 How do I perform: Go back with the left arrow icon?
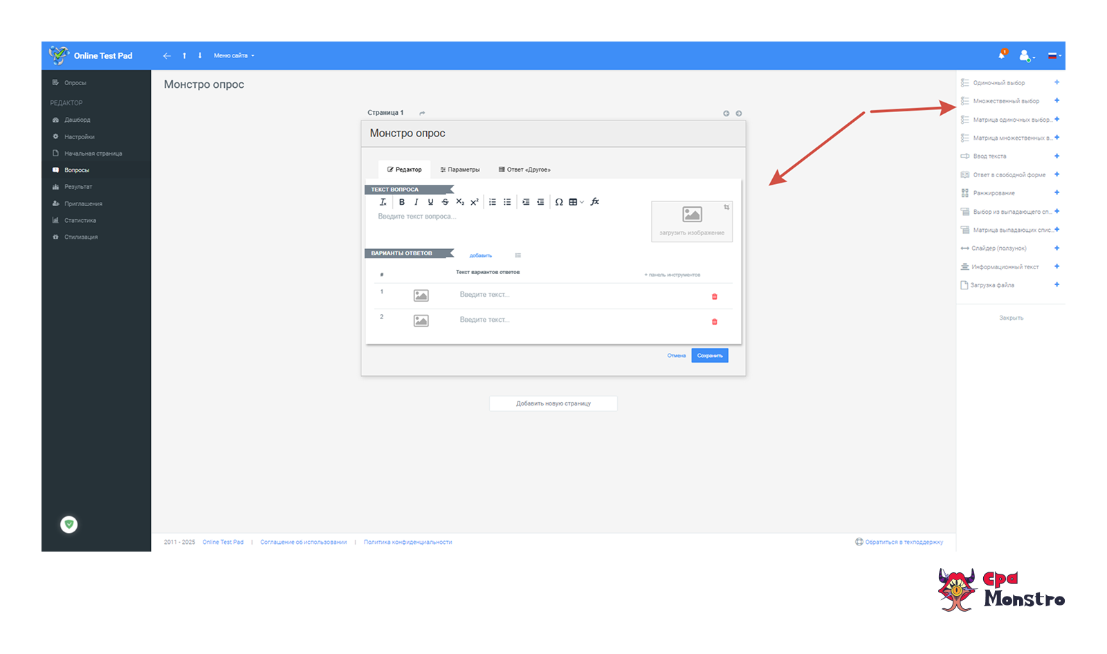click(x=167, y=55)
